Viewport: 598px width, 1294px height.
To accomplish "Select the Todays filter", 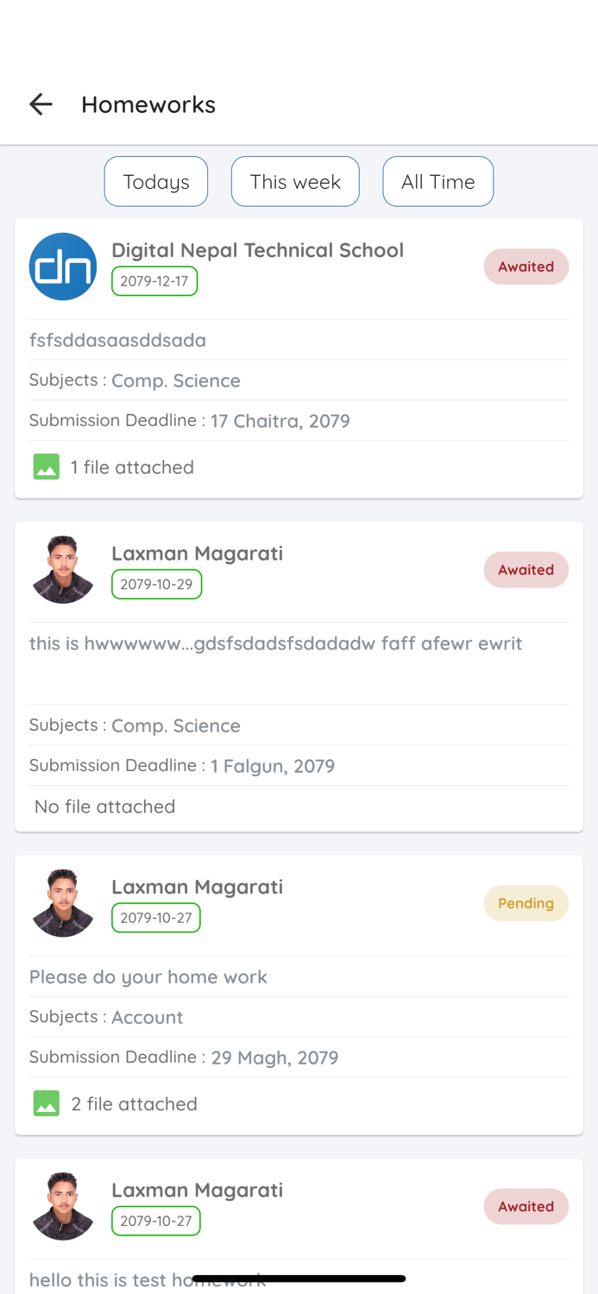I will [x=156, y=181].
